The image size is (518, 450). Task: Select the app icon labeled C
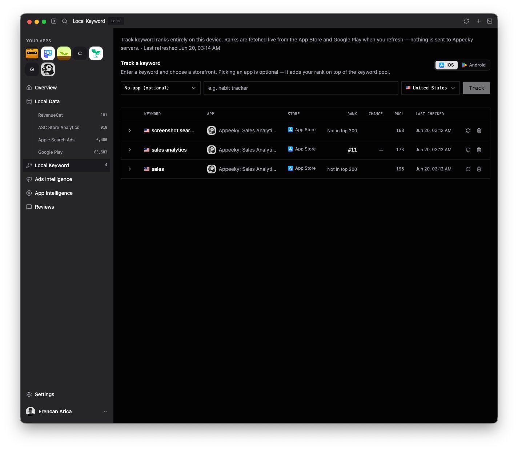[x=80, y=53]
